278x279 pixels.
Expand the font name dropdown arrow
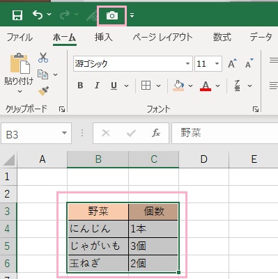tap(187, 63)
